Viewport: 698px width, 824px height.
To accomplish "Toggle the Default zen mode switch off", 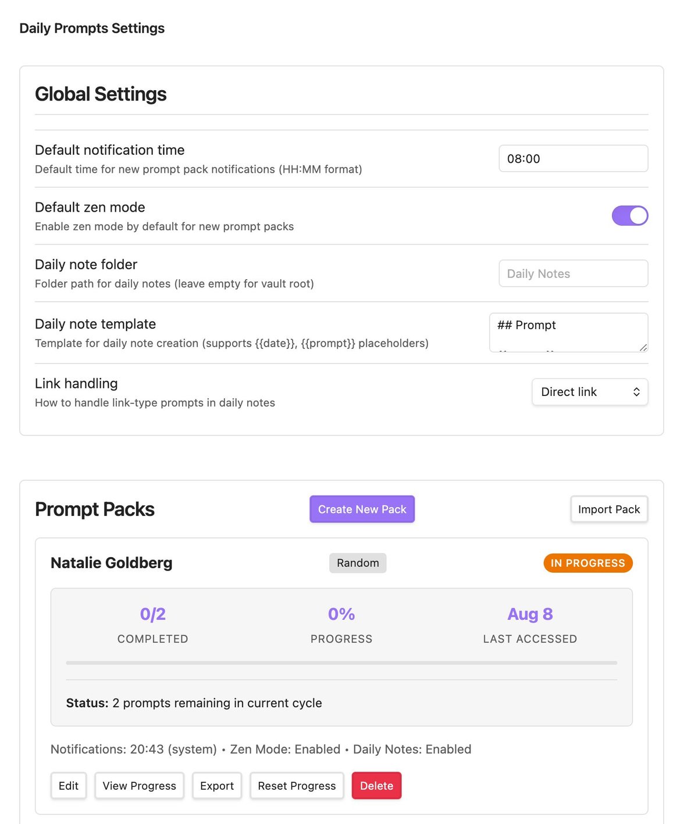I will [629, 215].
